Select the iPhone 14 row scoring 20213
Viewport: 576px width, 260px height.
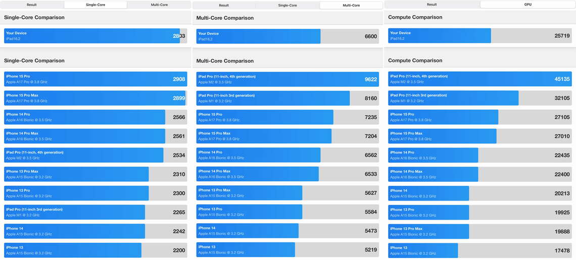click(480, 193)
